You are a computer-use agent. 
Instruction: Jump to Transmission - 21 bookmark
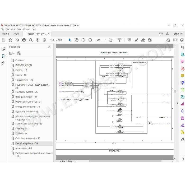[x=24, y=80]
